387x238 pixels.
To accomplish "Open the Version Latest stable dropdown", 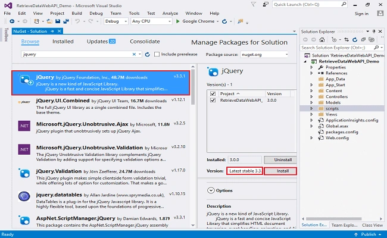I will (245, 171).
